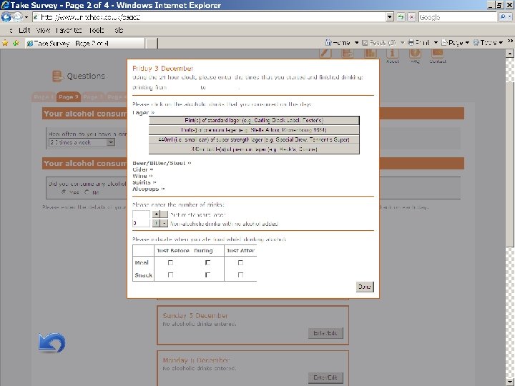Viewport: 515px width, 386px height.
Task: Click plus button for non-alcoholic drinks
Action: click(156, 223)
